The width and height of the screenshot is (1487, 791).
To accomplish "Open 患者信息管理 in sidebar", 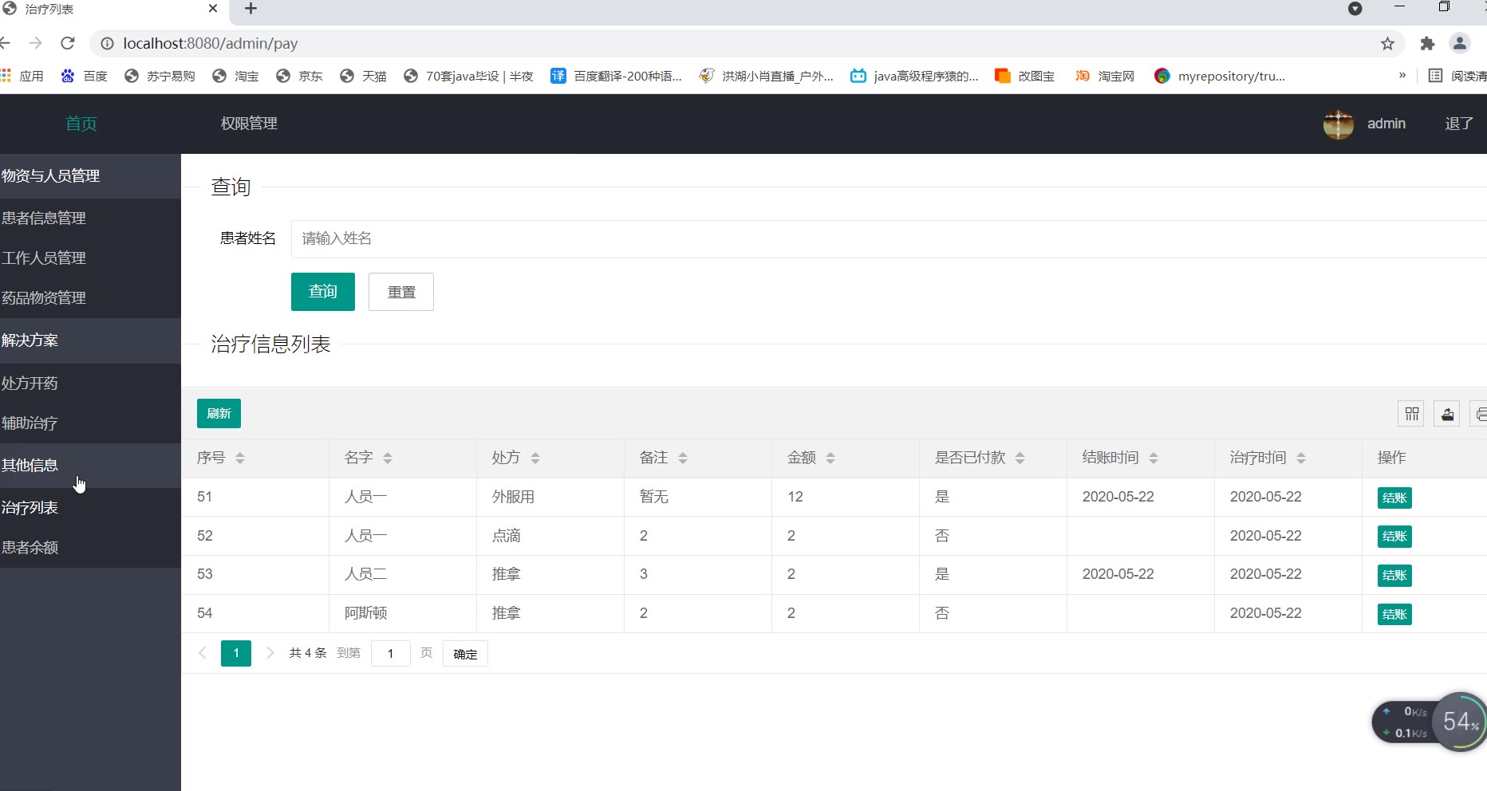I will pyautogui.click(x=90, y=218).
